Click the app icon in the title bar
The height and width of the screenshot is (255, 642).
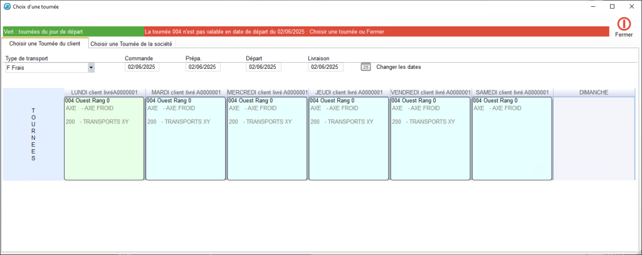coord(6,6)
